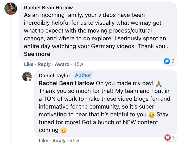Click the green online status dot

coord(30,79)
